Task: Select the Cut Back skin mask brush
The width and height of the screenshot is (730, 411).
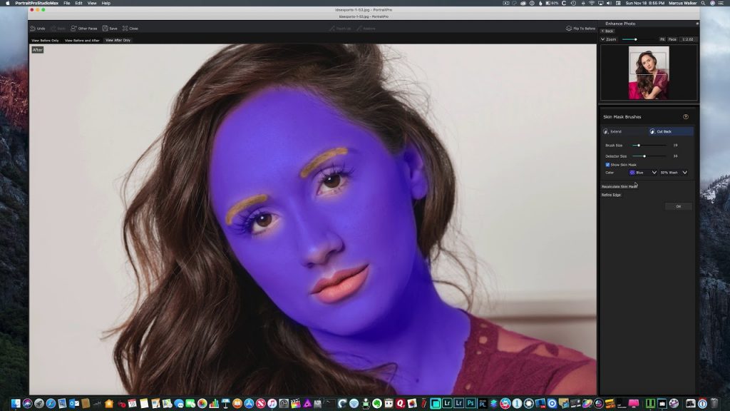Action: [670, 131]
